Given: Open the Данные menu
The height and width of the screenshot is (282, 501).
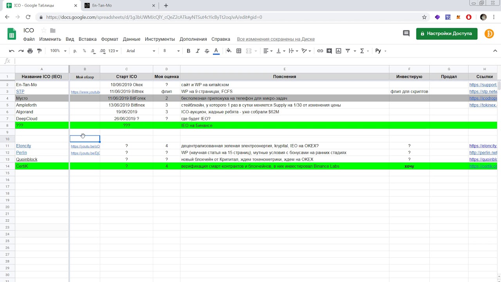Looking at the screenshot, I should point(132,39).
